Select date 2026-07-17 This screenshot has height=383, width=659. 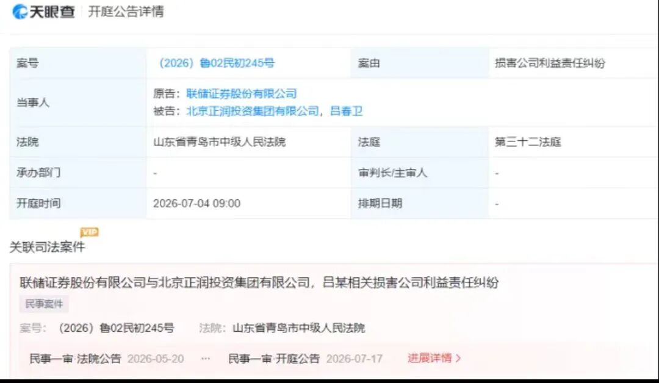coord(355,359)
